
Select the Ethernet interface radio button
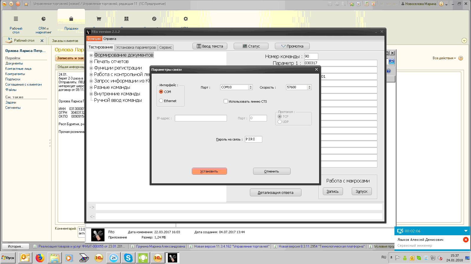[x=161, y=101]
